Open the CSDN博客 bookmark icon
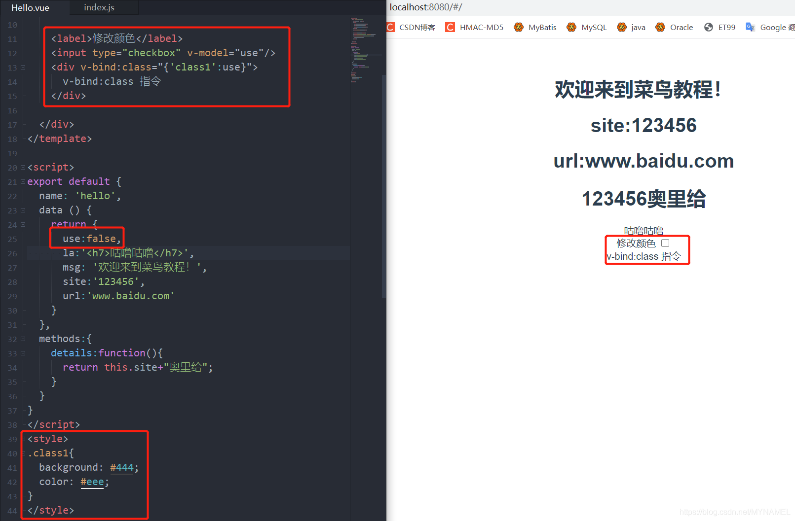The image size is (795, 521). click(390, 27)
